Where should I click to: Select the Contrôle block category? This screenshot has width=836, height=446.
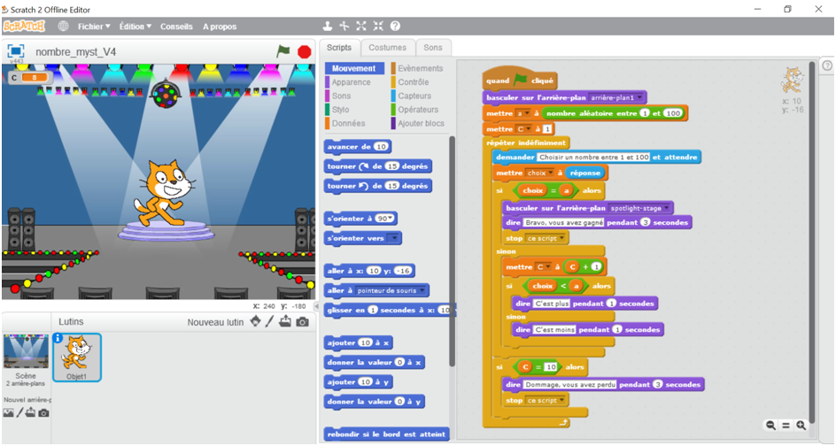[413, 82]
